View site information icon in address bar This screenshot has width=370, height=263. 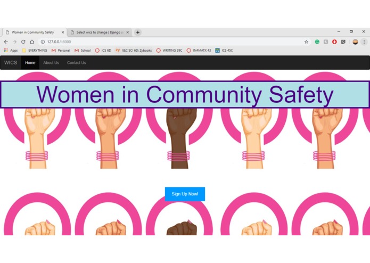(x=43, y=42)
